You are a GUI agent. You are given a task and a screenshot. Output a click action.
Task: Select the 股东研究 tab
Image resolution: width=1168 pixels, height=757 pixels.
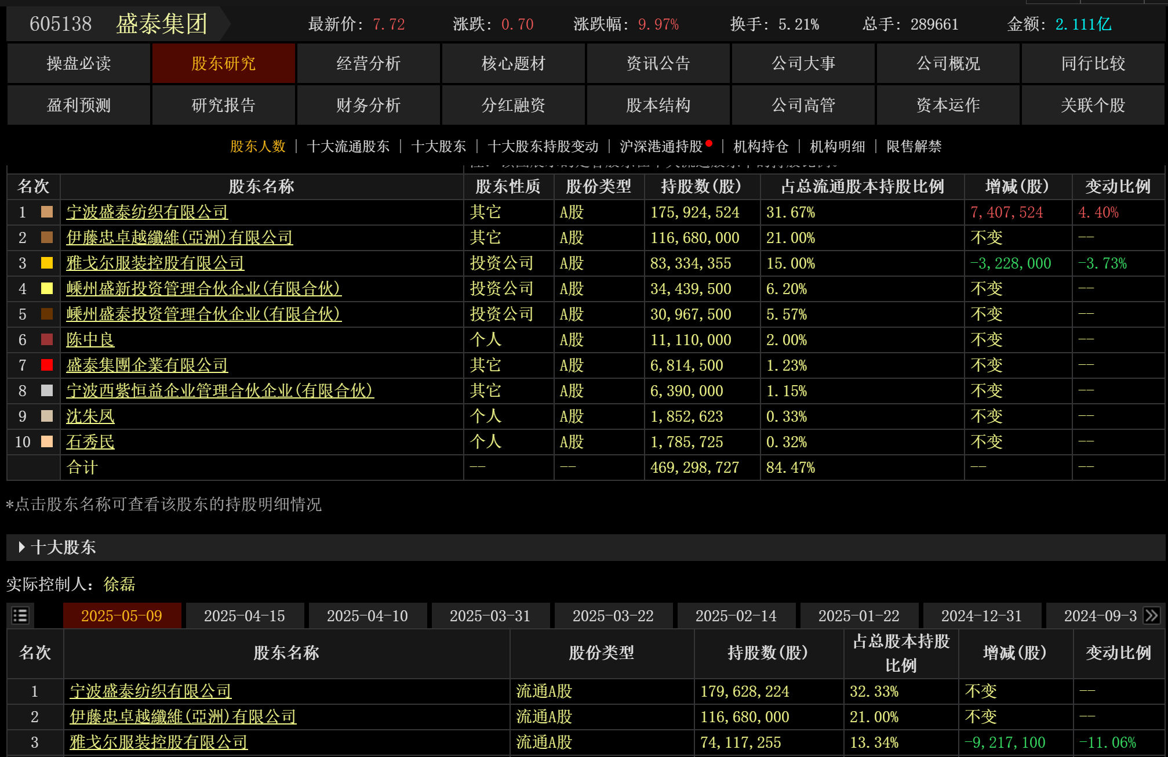tap(224, 63)
